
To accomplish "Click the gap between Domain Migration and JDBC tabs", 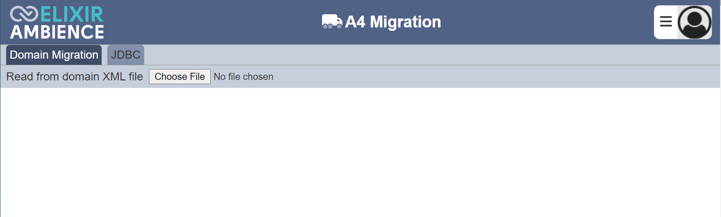I will 104,55.
